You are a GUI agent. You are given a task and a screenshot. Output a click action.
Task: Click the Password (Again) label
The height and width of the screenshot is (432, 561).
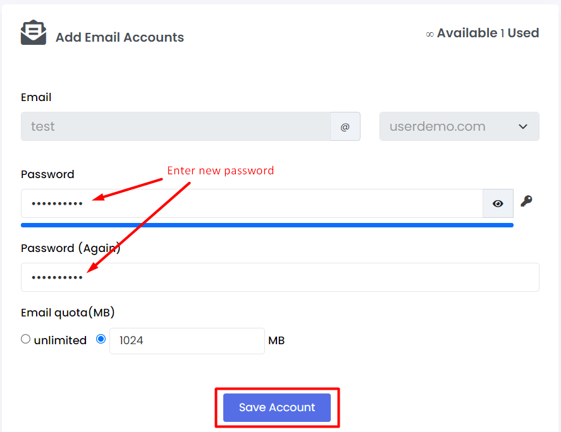coord(70,248)
